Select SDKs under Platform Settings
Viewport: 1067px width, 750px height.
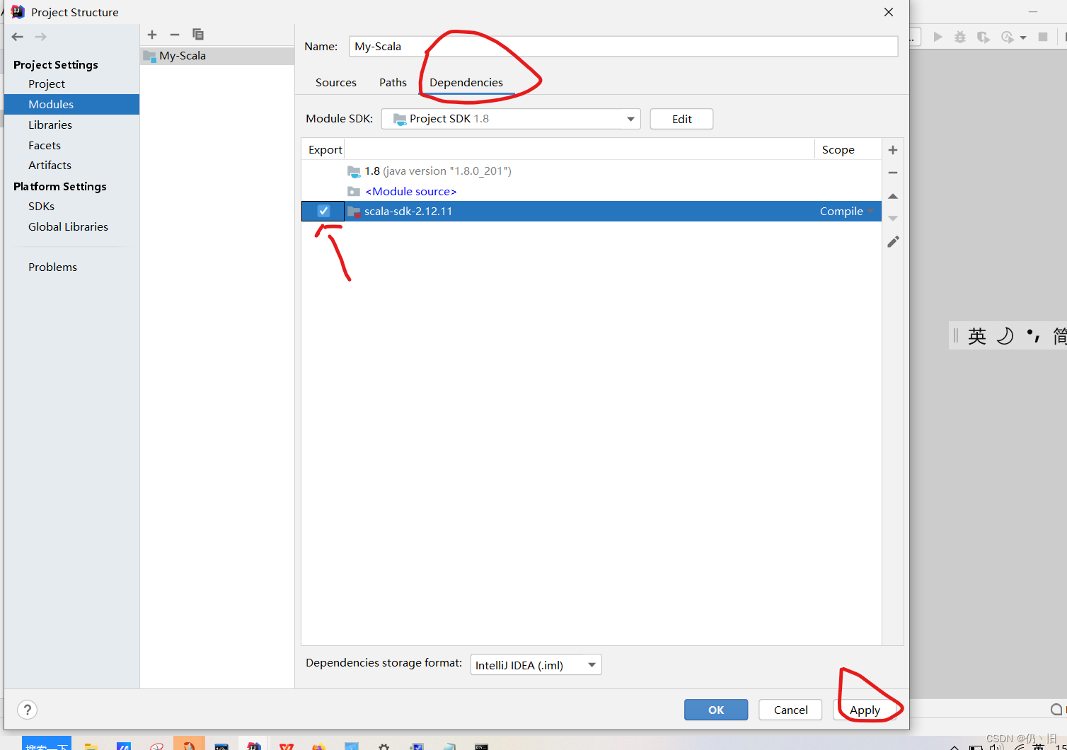(41, 206)
